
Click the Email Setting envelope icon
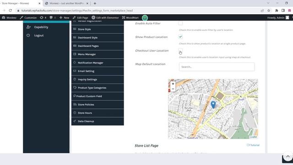(75, 71)
